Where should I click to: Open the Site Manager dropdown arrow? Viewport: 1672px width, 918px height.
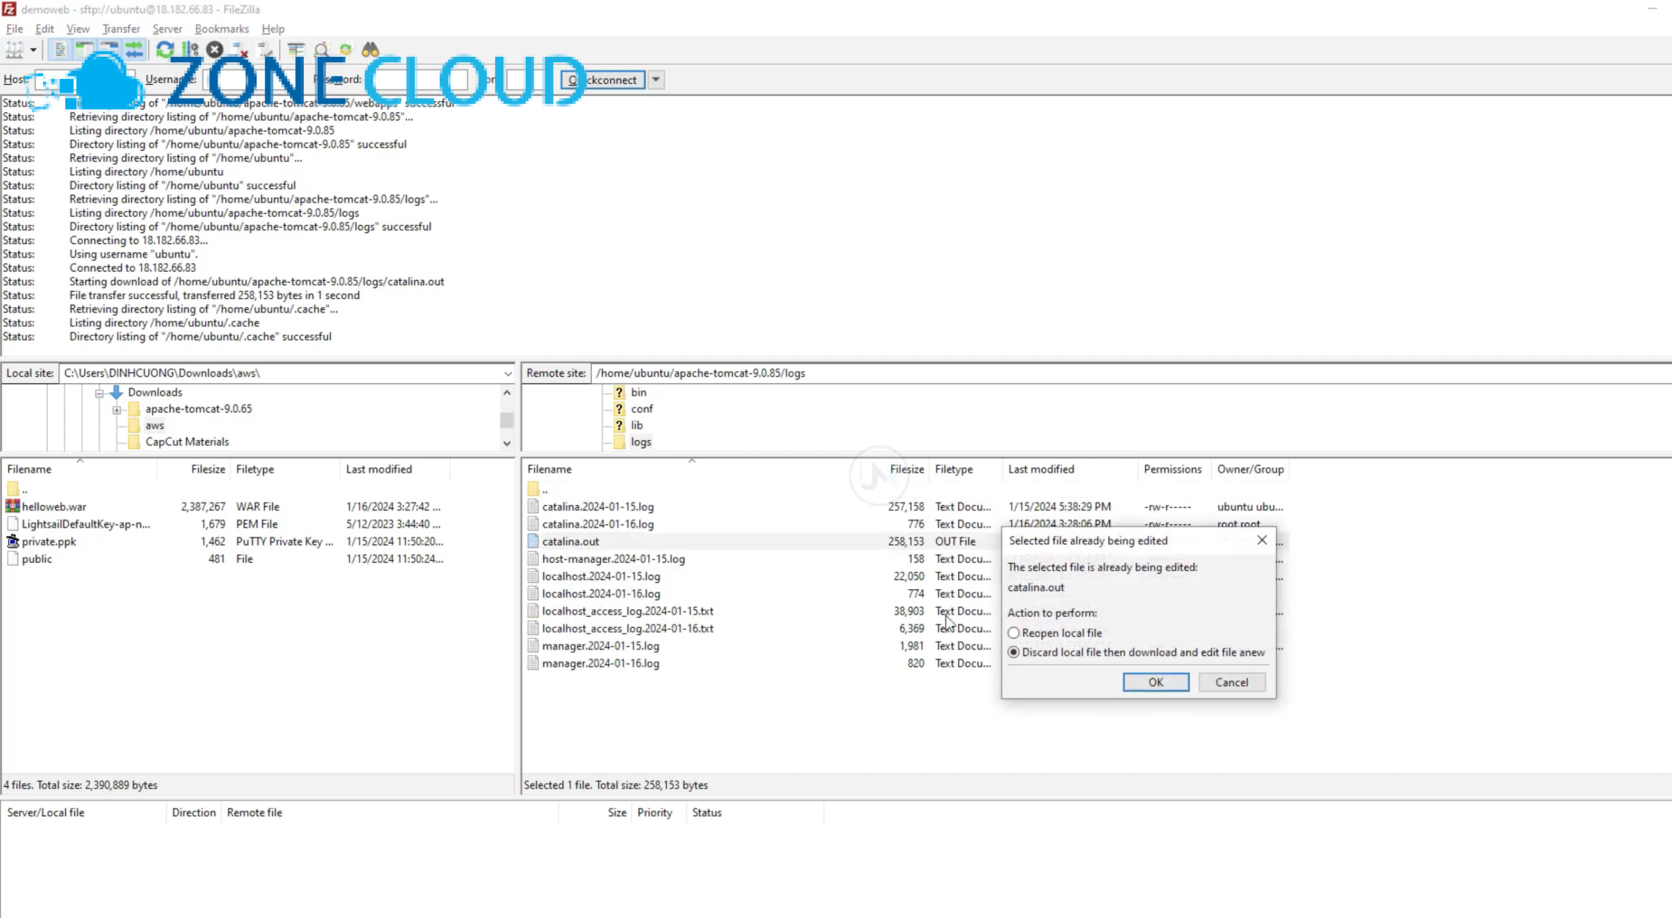click(x=33, y=50)
